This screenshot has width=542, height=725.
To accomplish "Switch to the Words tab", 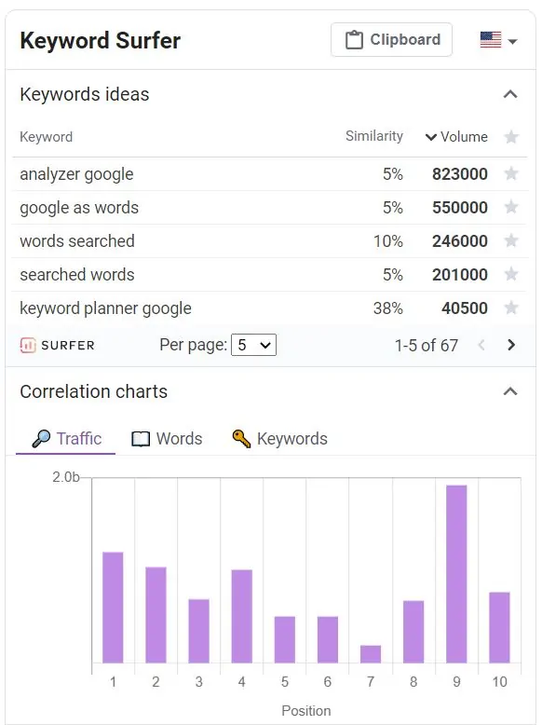I will 167,438.
